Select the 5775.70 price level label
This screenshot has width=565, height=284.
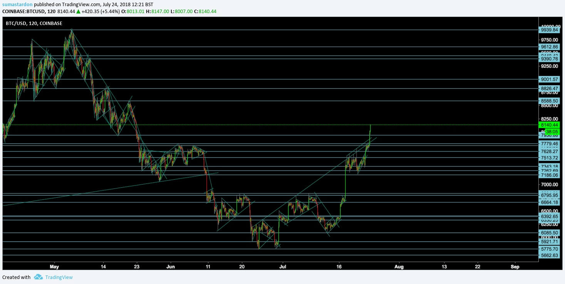click(550, 249)
